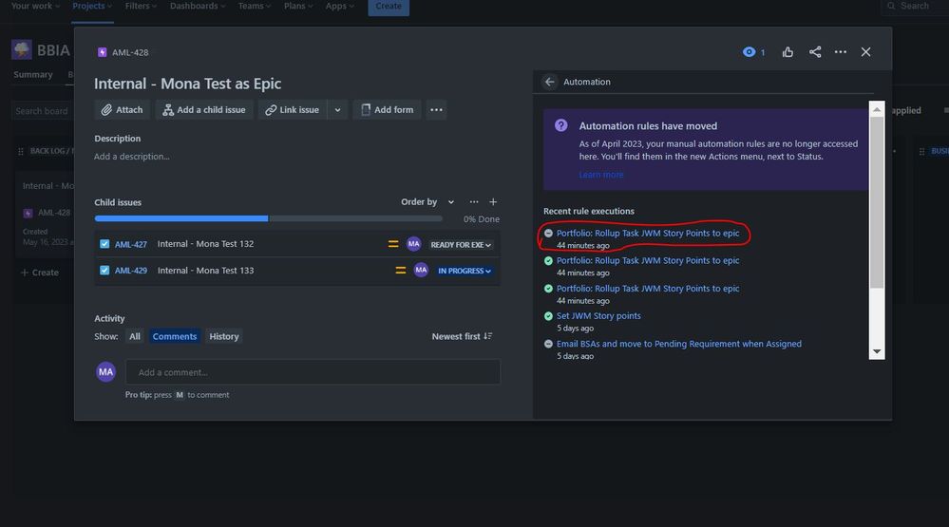Open Your work menu in background nav
This screenshot has width=949, height=527.
click(35, 6)
